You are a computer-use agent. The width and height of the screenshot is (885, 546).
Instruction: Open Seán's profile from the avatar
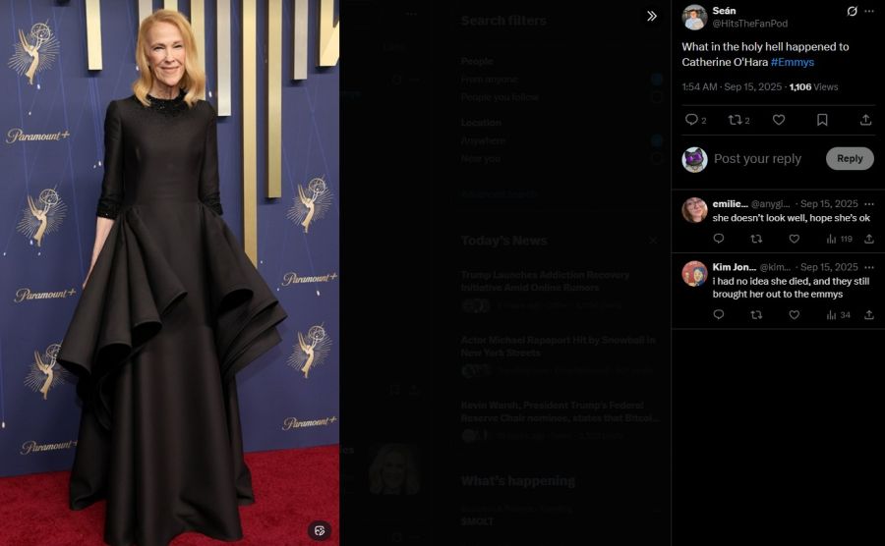click(x=694, y=17)
